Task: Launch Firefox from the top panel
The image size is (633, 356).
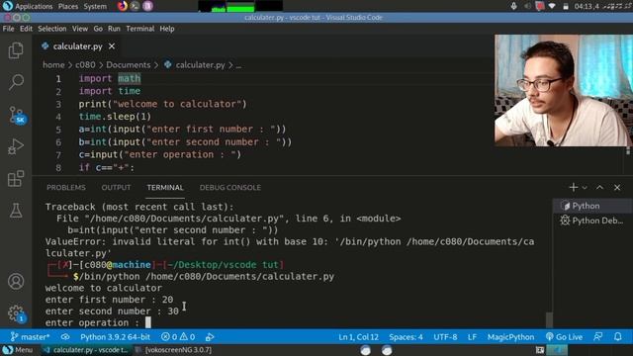Action: (x=123, y=6)
